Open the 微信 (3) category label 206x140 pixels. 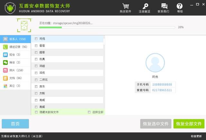click(15, 62)
